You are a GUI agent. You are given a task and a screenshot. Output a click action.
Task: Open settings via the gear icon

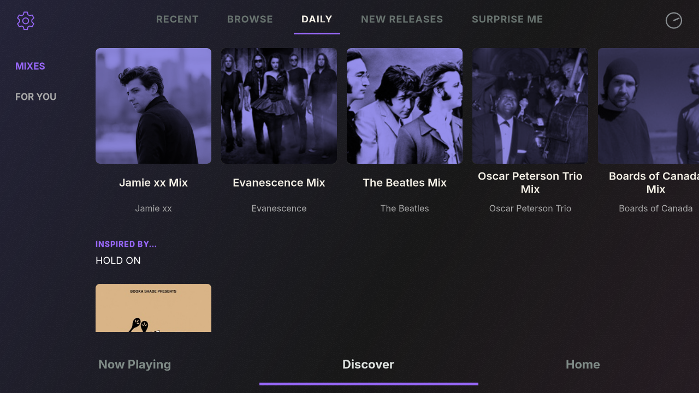(26, 21)
